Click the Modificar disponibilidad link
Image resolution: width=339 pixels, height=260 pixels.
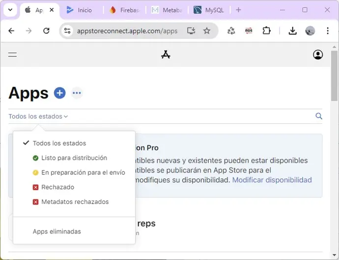(272, 180)
